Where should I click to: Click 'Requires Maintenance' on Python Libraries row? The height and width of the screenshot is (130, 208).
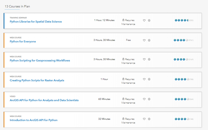point(128,22)
